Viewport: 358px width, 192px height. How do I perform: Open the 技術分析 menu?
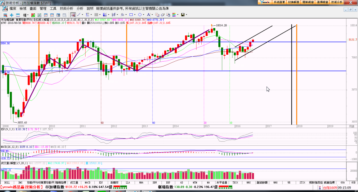pyautogui.click(x=67, y=9)
